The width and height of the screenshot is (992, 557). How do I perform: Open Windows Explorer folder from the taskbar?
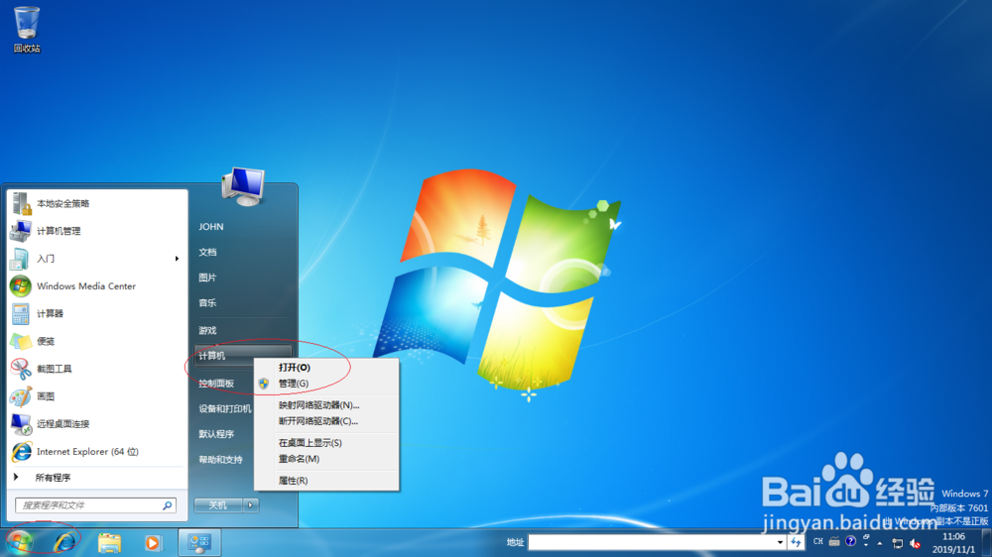(x=109, y=542)
